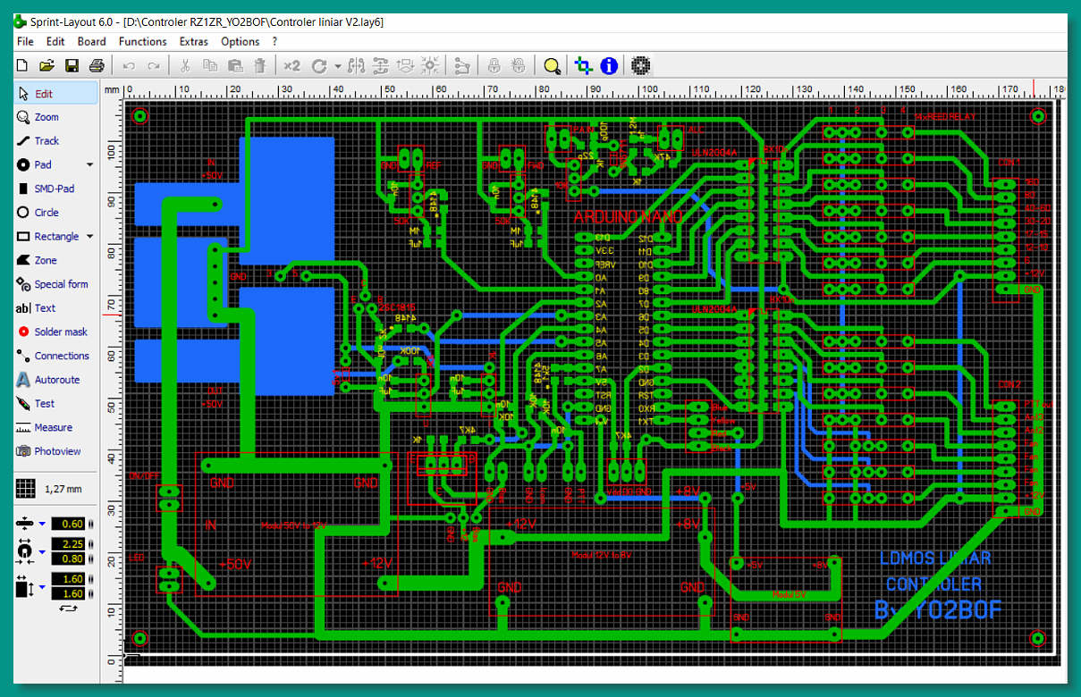
Task: Open an existing layout file
Action: (x=47, y=65)
